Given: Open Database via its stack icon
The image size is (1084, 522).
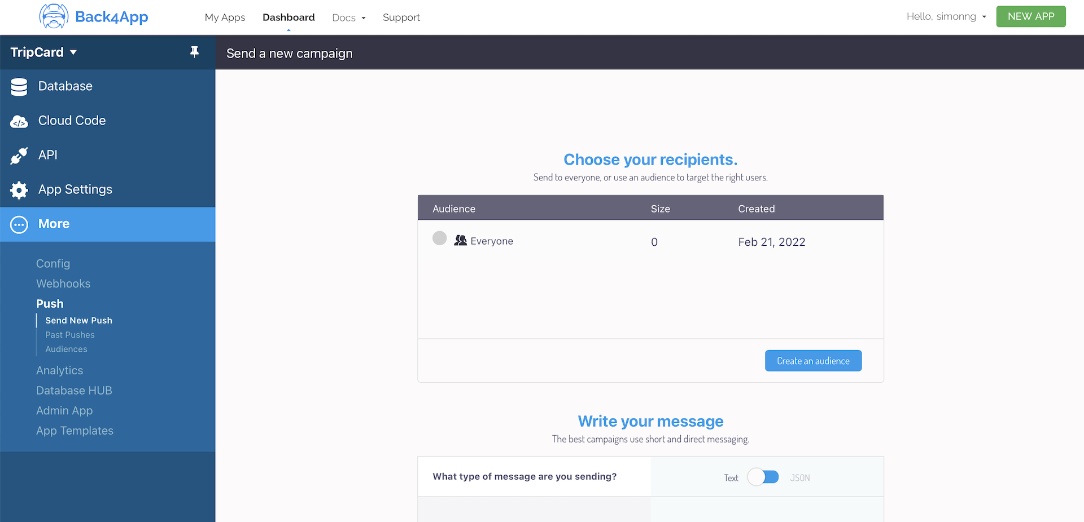Looking at the screenshot, I should 19,87.
